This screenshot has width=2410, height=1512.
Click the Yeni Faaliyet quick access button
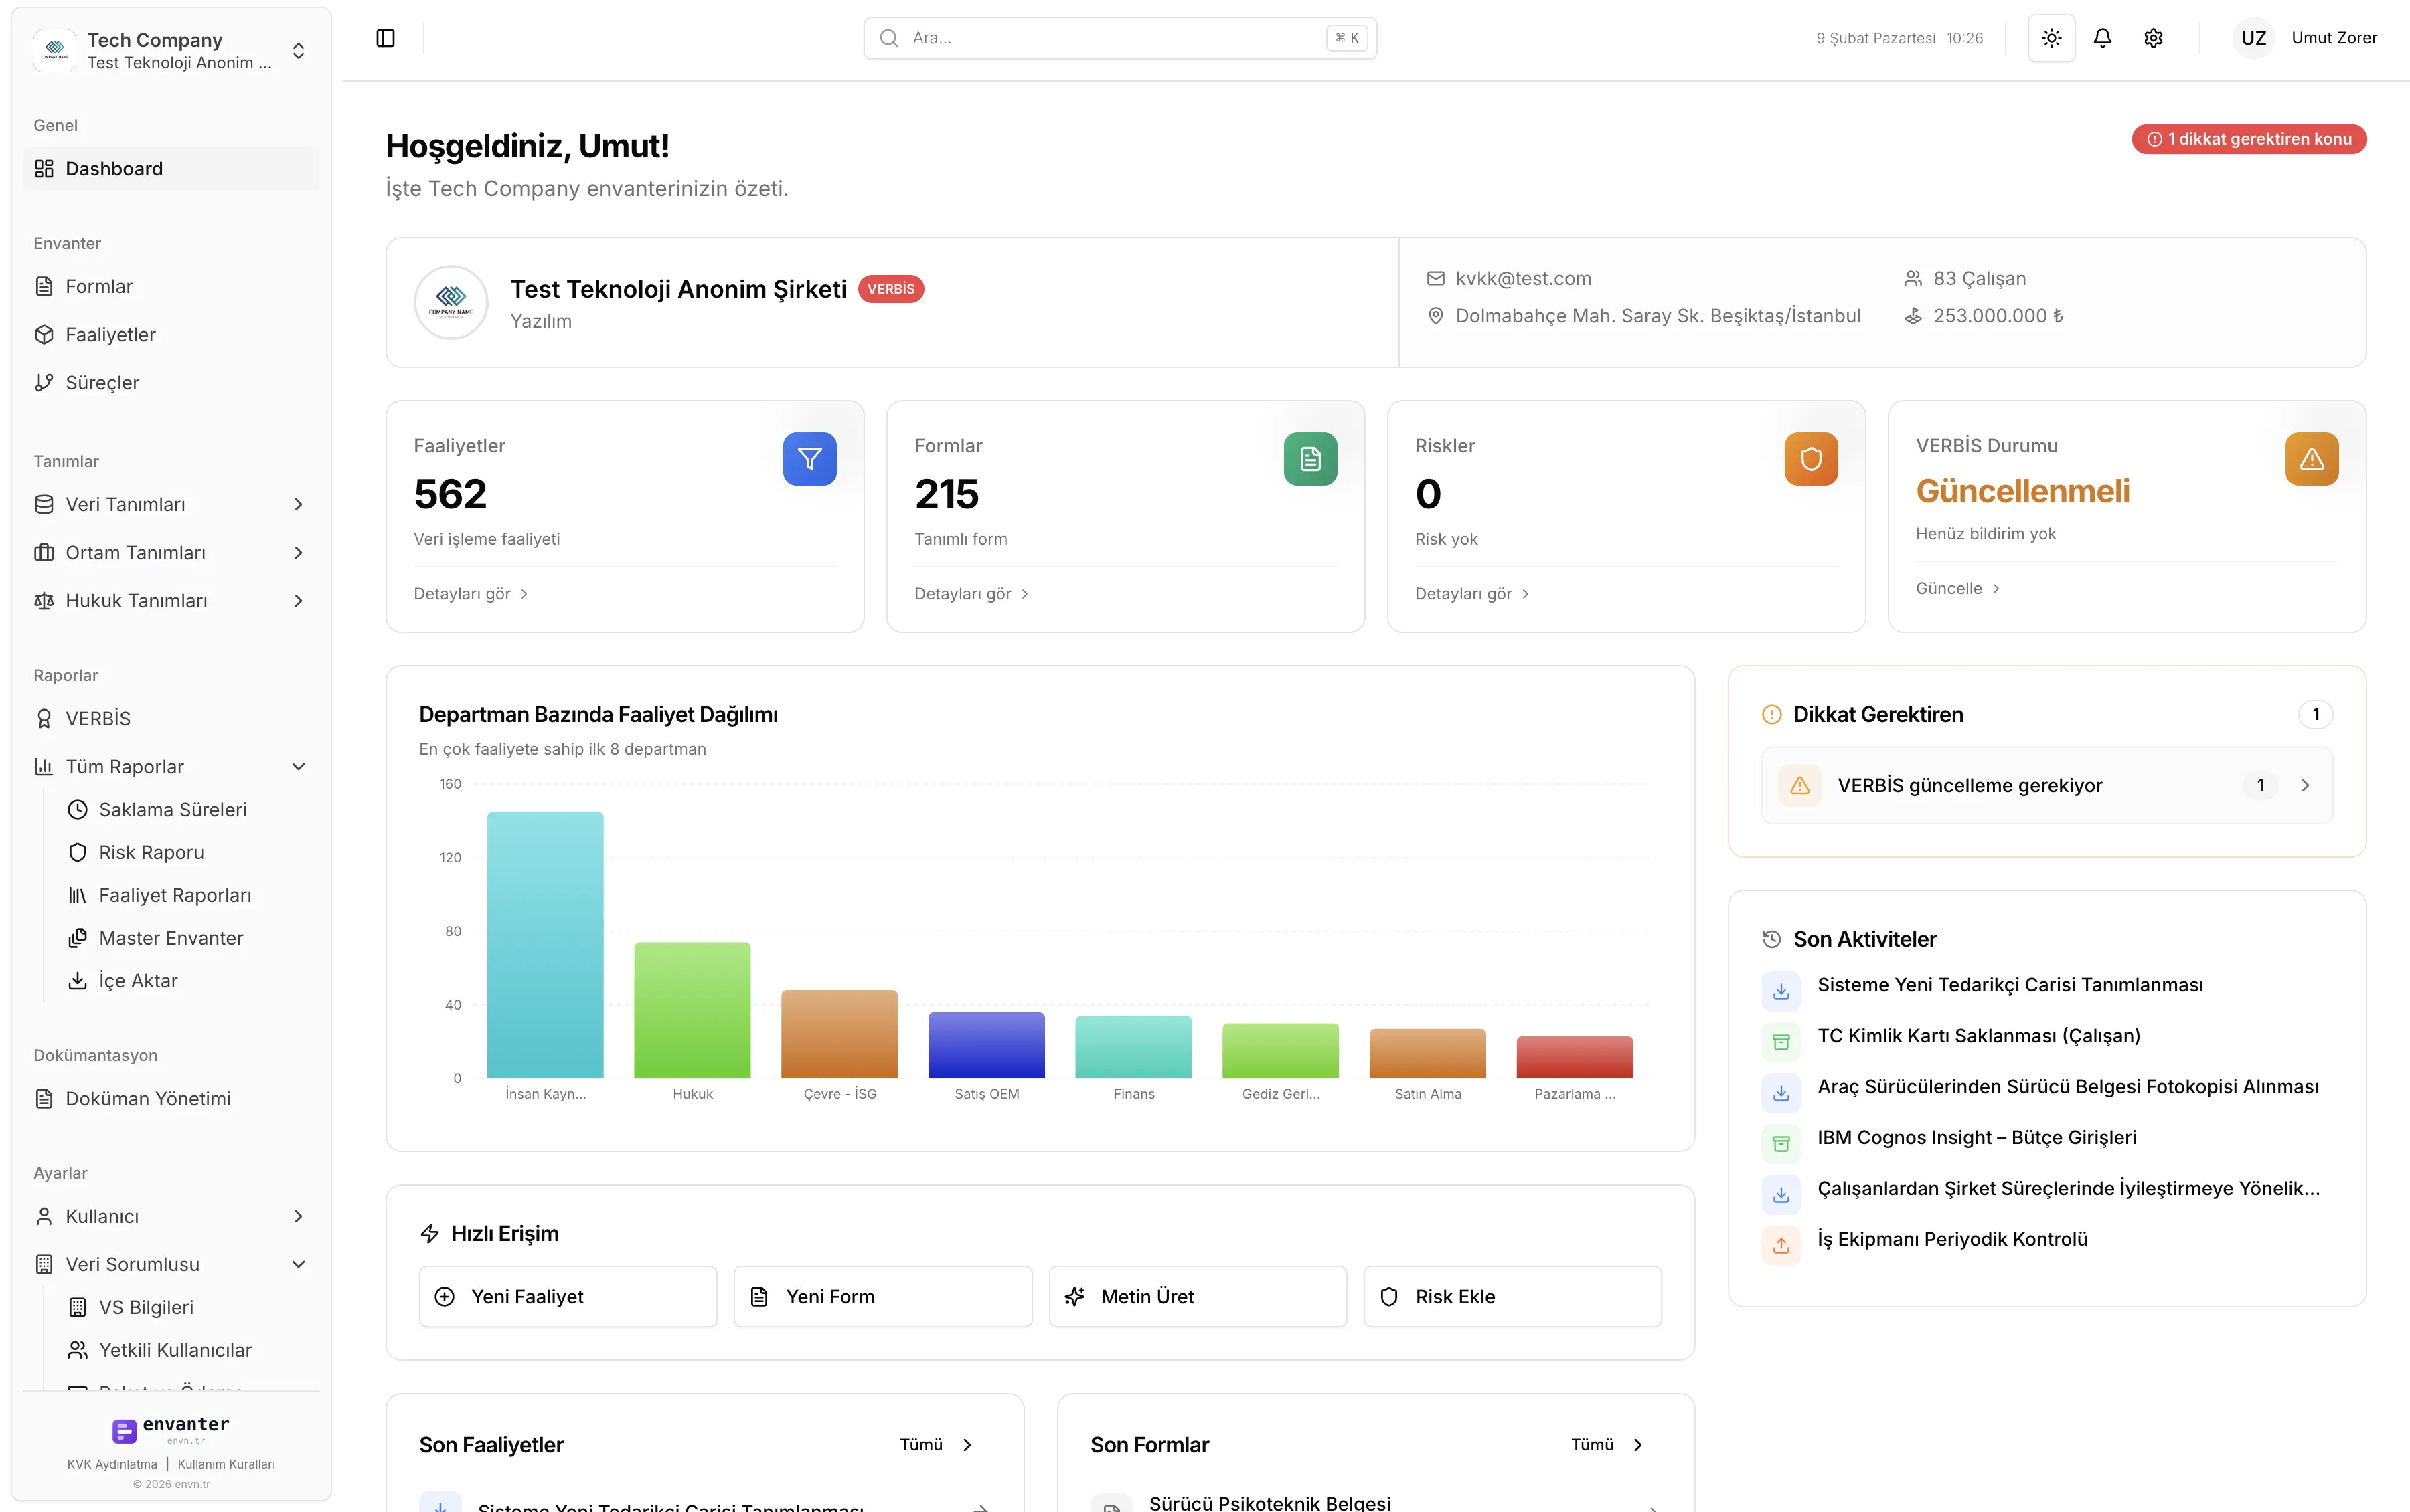567,1296
